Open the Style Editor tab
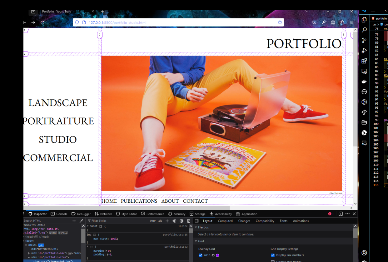The height and width of the screenshot is (262, 388). point(126,214)
